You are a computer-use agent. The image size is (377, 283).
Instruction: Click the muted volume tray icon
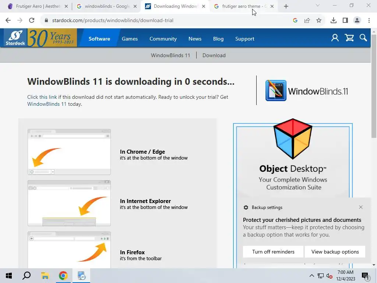(330, 276)
